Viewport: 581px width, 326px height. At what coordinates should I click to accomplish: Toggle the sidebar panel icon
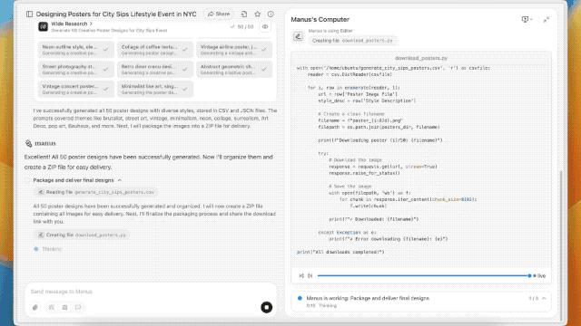point(29,14)
